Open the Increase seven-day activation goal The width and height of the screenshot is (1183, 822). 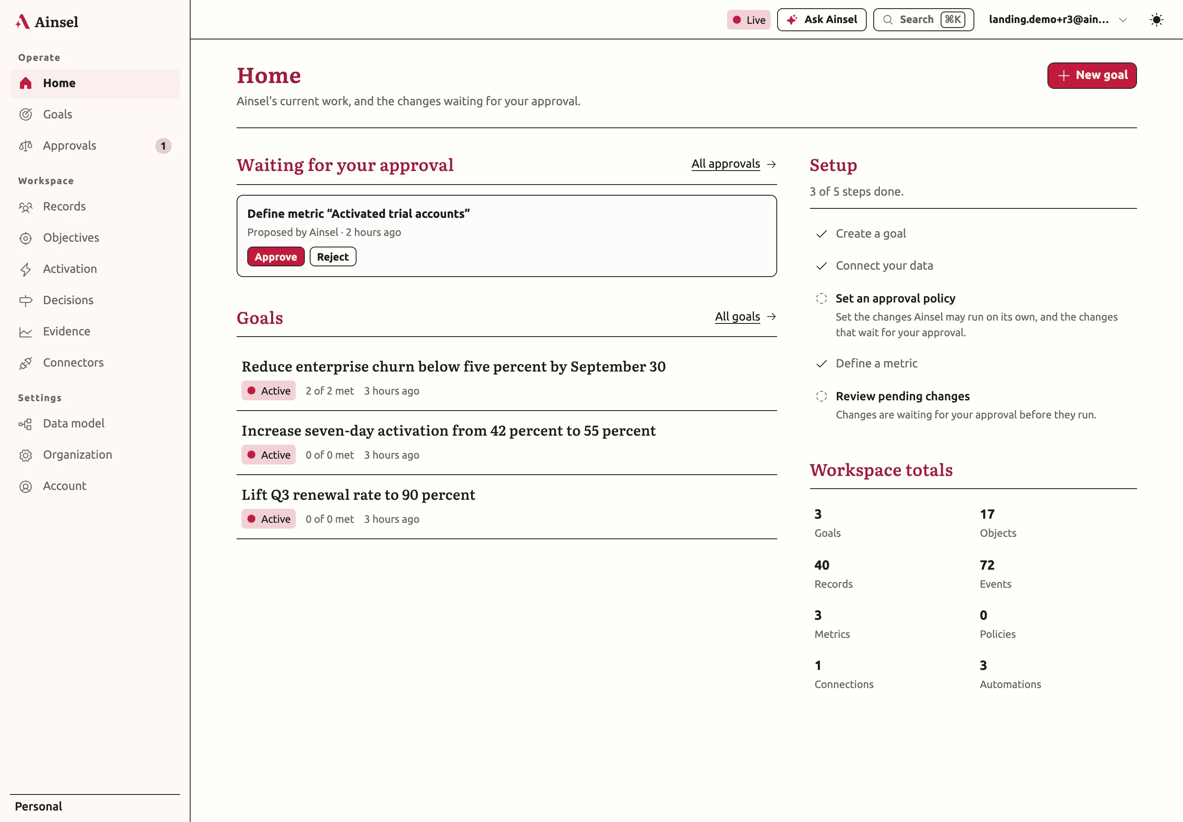[449, 431]
